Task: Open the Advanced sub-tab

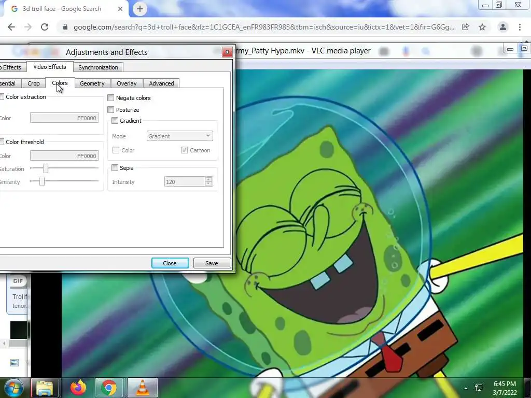Action: pyautogui.click(x=162, y=83)
